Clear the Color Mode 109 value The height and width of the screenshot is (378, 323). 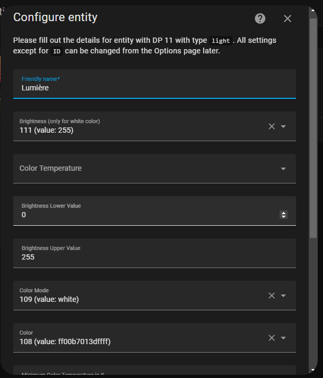(x=272, y=296)
